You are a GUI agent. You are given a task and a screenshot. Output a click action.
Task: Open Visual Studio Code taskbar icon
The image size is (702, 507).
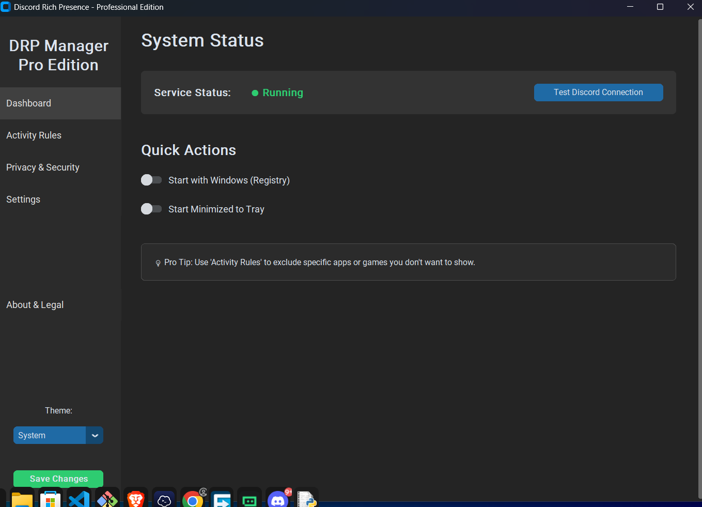click(79, 499)
